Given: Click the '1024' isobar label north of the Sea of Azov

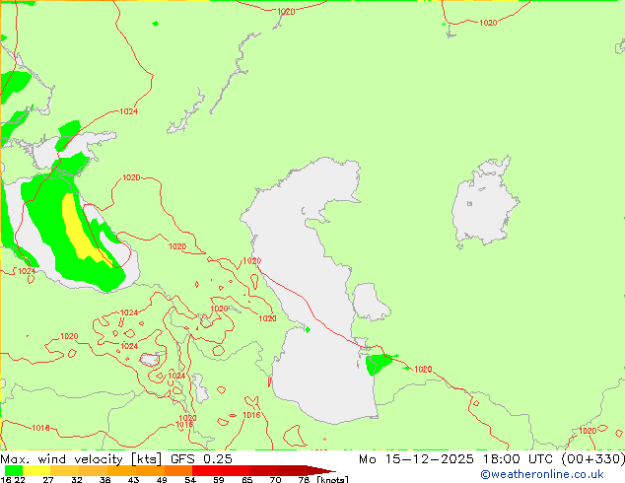Looking at the screenshot, I should pos(129,111).
